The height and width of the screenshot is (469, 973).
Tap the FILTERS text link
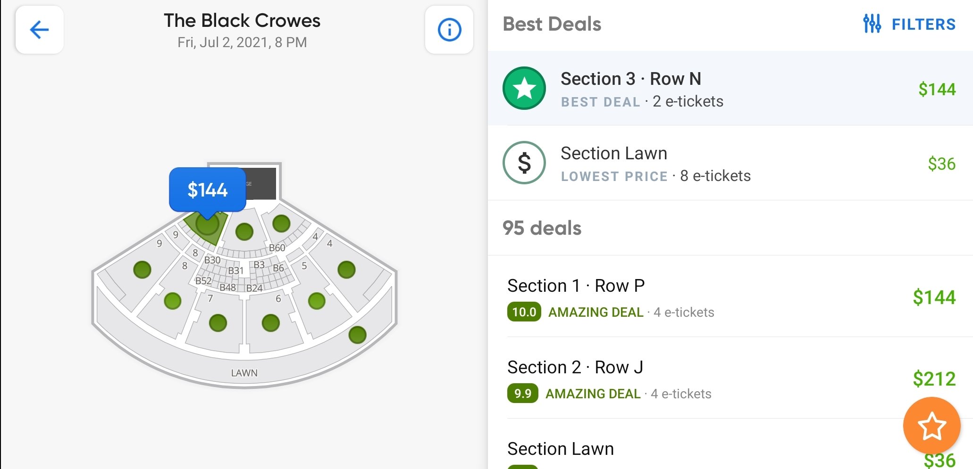[923, 24]
